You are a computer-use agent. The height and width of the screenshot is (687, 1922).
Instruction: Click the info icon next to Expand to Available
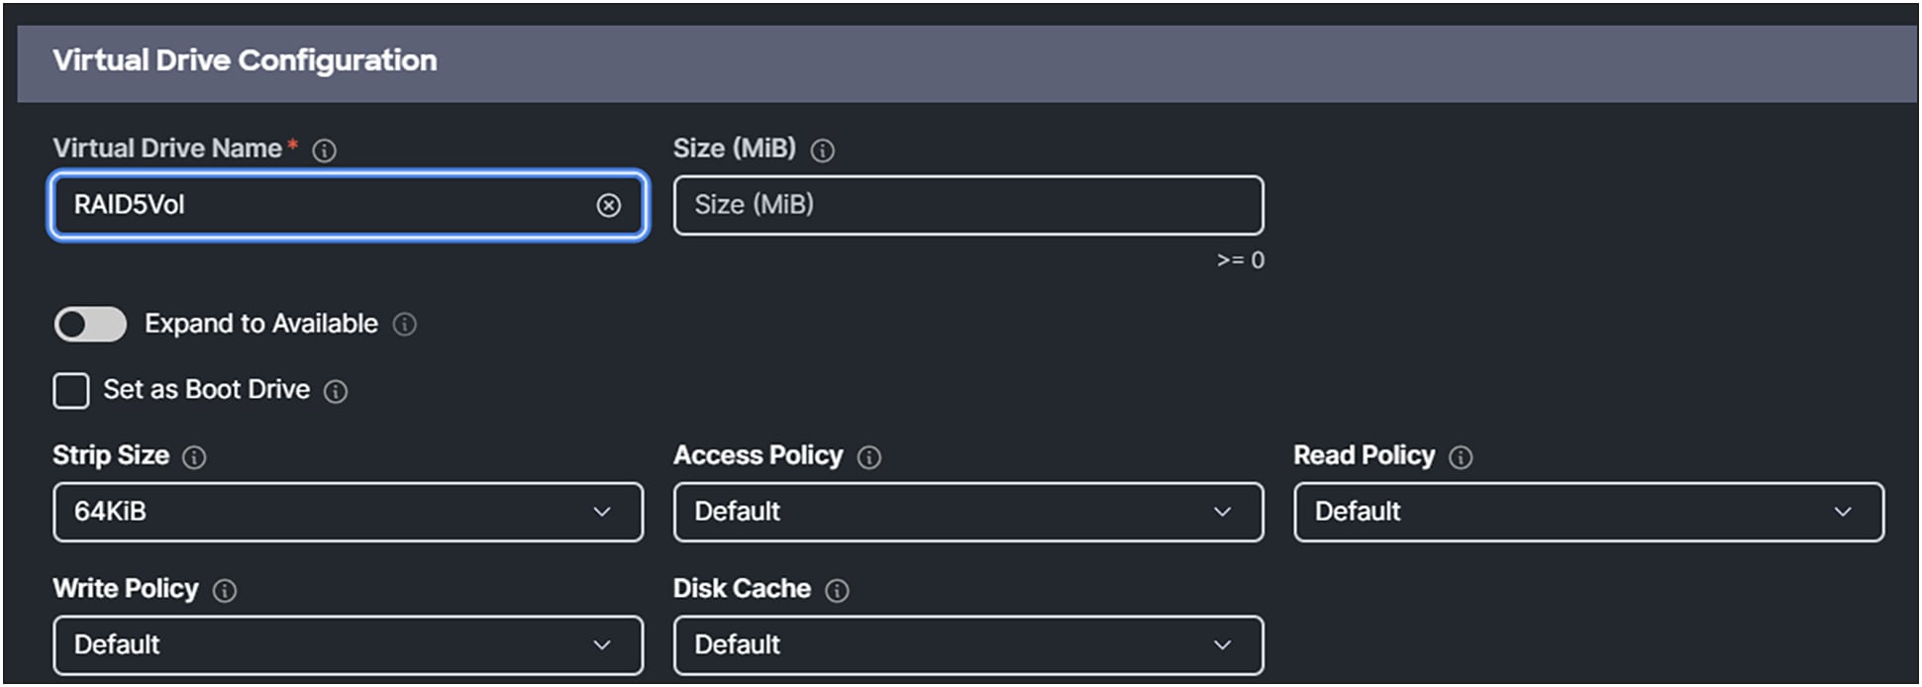tap(406, 325)
